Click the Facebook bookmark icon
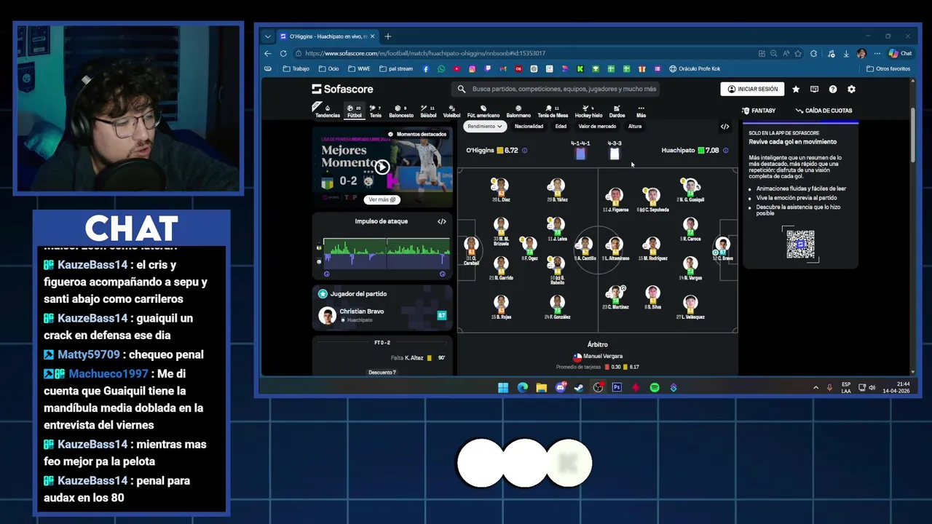 [x=426, y=69]
